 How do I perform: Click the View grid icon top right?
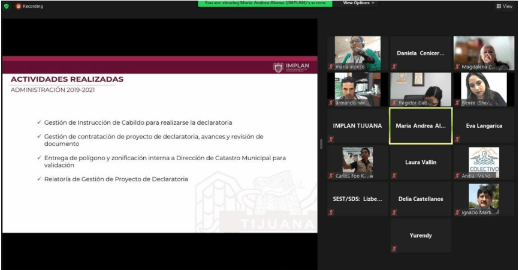[x=499, y=6]
